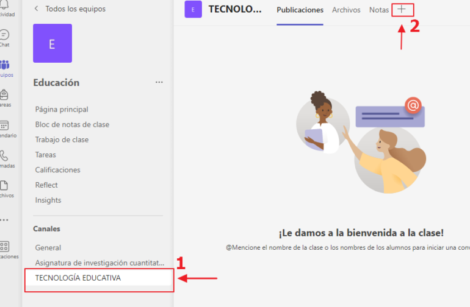470x307 pixels.
Task: Open the Teams (Equipos) sidebar icon
Action: pyautogui.click(x=5, y=65)
